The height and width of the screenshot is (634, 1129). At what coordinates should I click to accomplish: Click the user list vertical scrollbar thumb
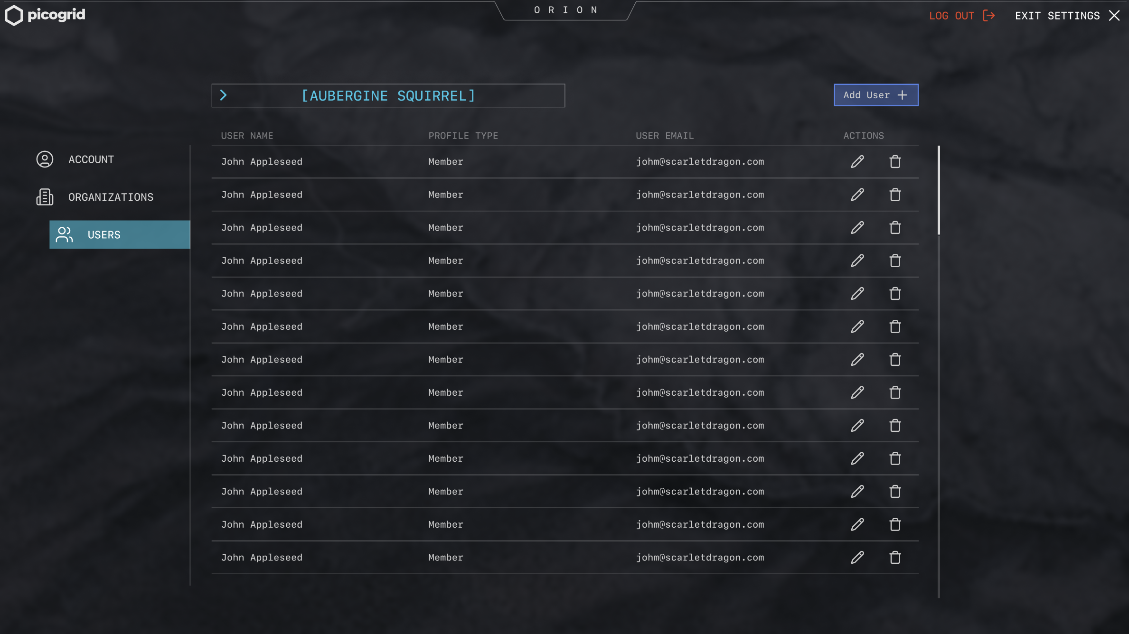[939, 190]
